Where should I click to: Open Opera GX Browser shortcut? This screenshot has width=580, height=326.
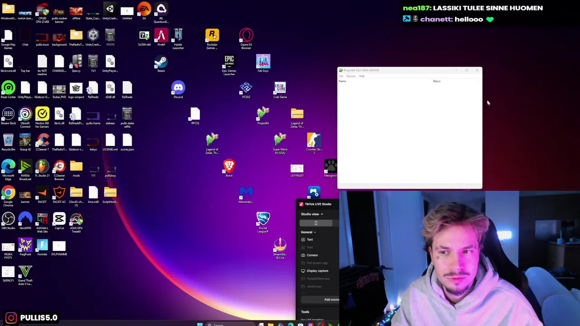tap(246, 39)
